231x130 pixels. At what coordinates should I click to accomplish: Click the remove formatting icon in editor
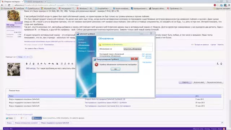[x=218, y=64]
